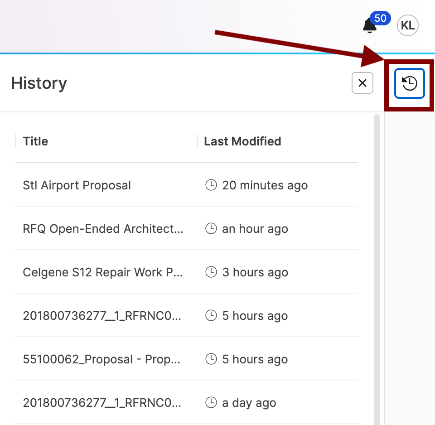The height and width of the screenshot is (425, 435).
Task: Sort by Last Modified column header
Action: (242, 141)
